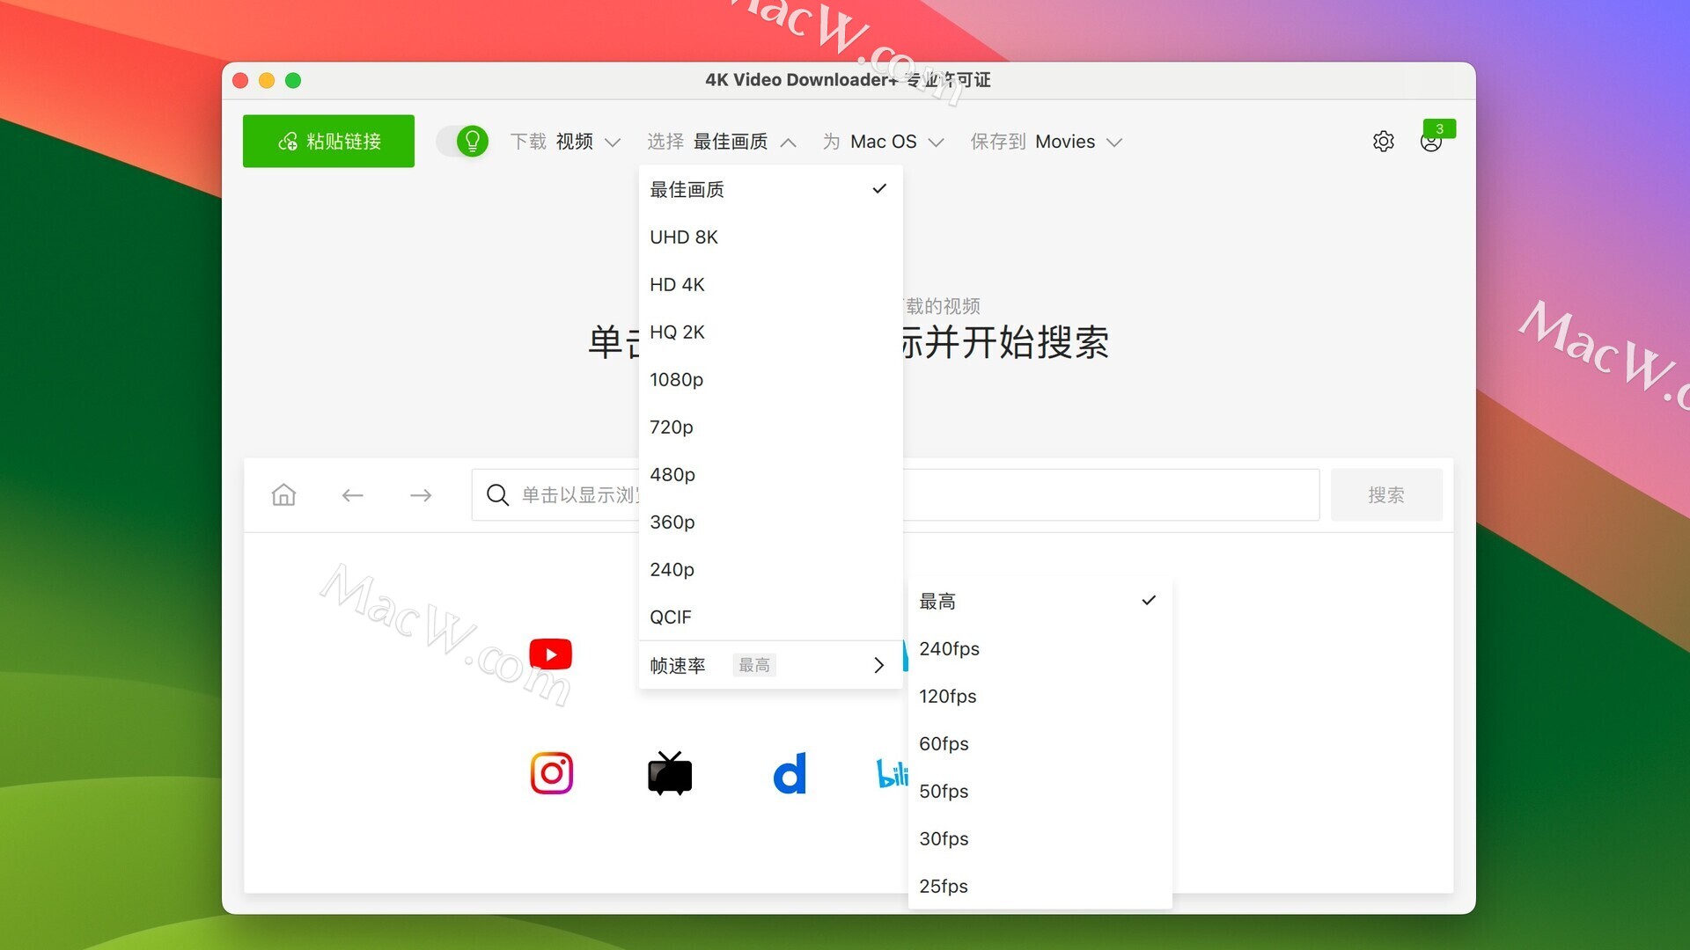Choose 25fps frame rate
The width and height of the screenshot is (1690, 950).
click(1040, 886)
